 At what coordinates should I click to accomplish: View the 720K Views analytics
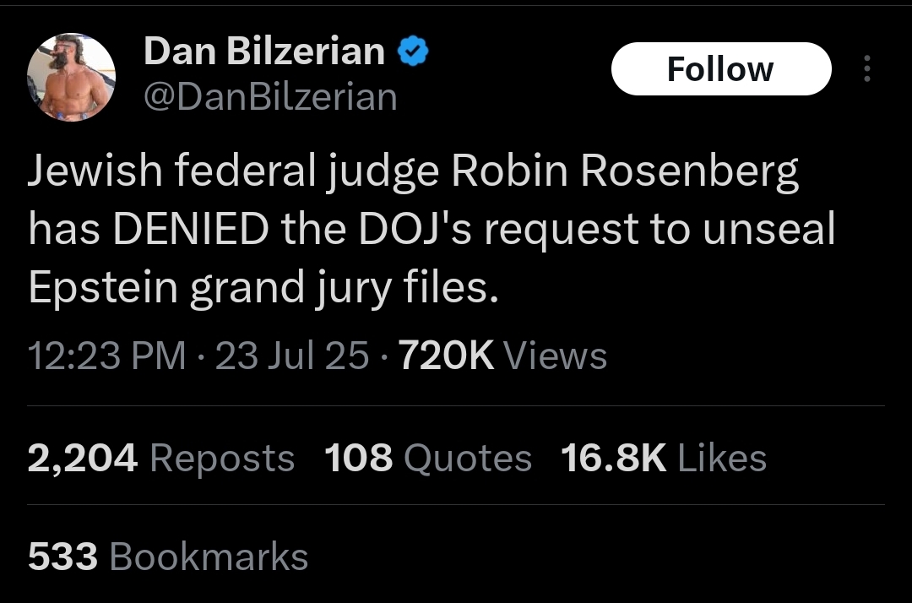[502, 356]
